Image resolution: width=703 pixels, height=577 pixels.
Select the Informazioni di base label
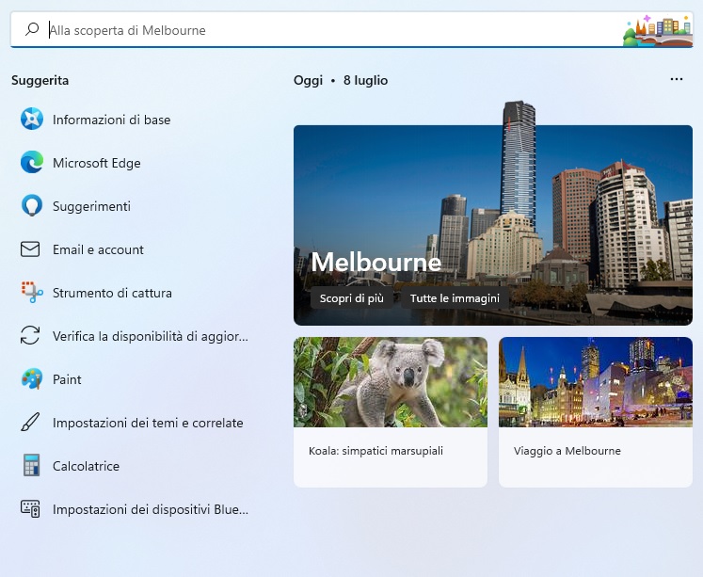coord(112,120)
